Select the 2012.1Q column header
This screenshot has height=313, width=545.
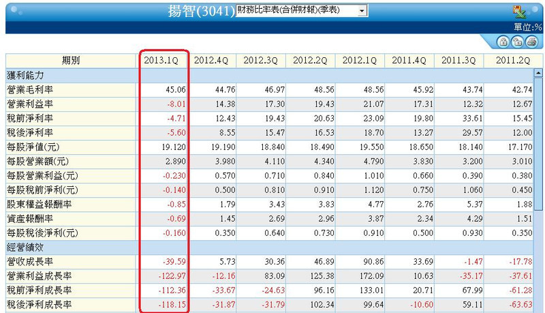click(360, 61)
